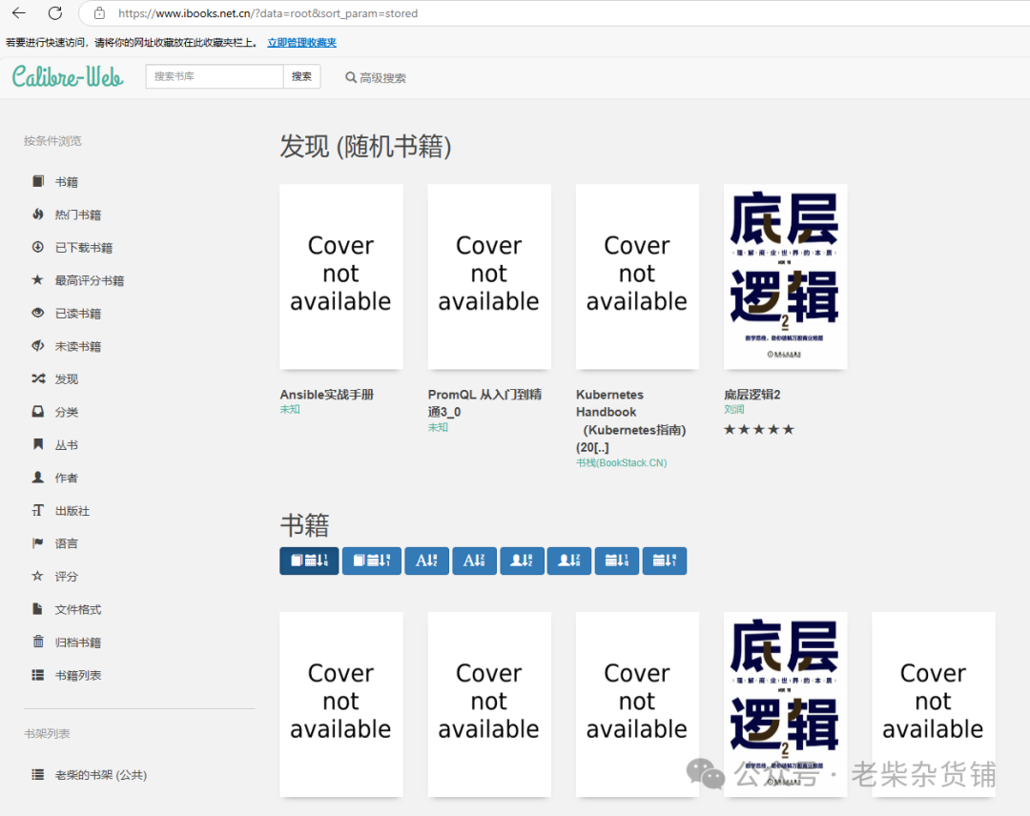Click Ansible实战手册 book title
Image resolution: width=1030 pixels, height=816 pixels.
pyautogui.click(x=327, y=395)
